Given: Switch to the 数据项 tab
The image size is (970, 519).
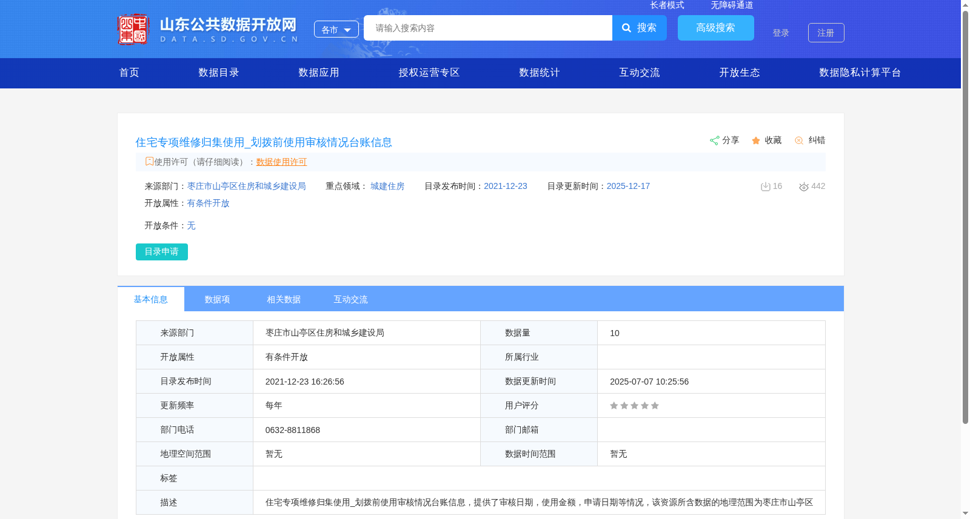Looking at the screenshot, I should 217,299.
